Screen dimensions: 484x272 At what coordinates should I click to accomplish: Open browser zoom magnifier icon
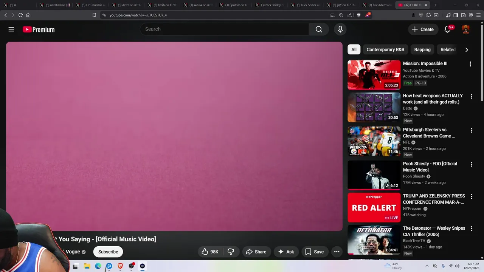pos(341,15)
